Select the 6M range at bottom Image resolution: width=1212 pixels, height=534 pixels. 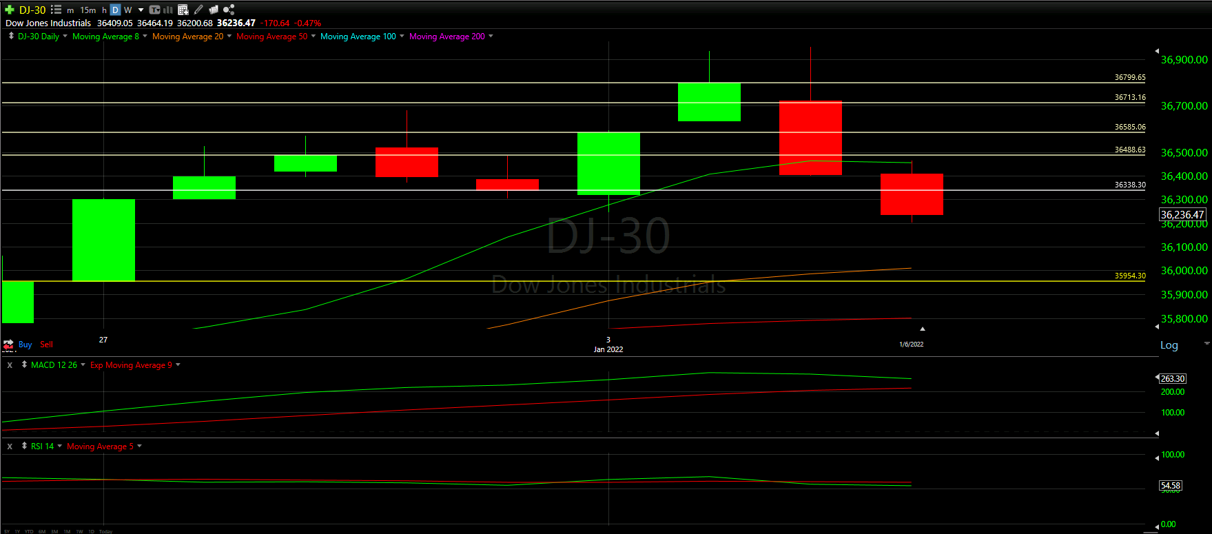[42, 531]
